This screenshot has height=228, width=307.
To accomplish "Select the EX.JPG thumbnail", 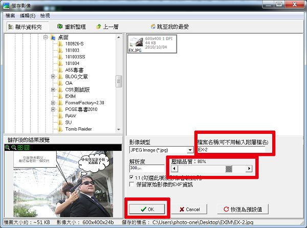I will click(x=152, y=44).
